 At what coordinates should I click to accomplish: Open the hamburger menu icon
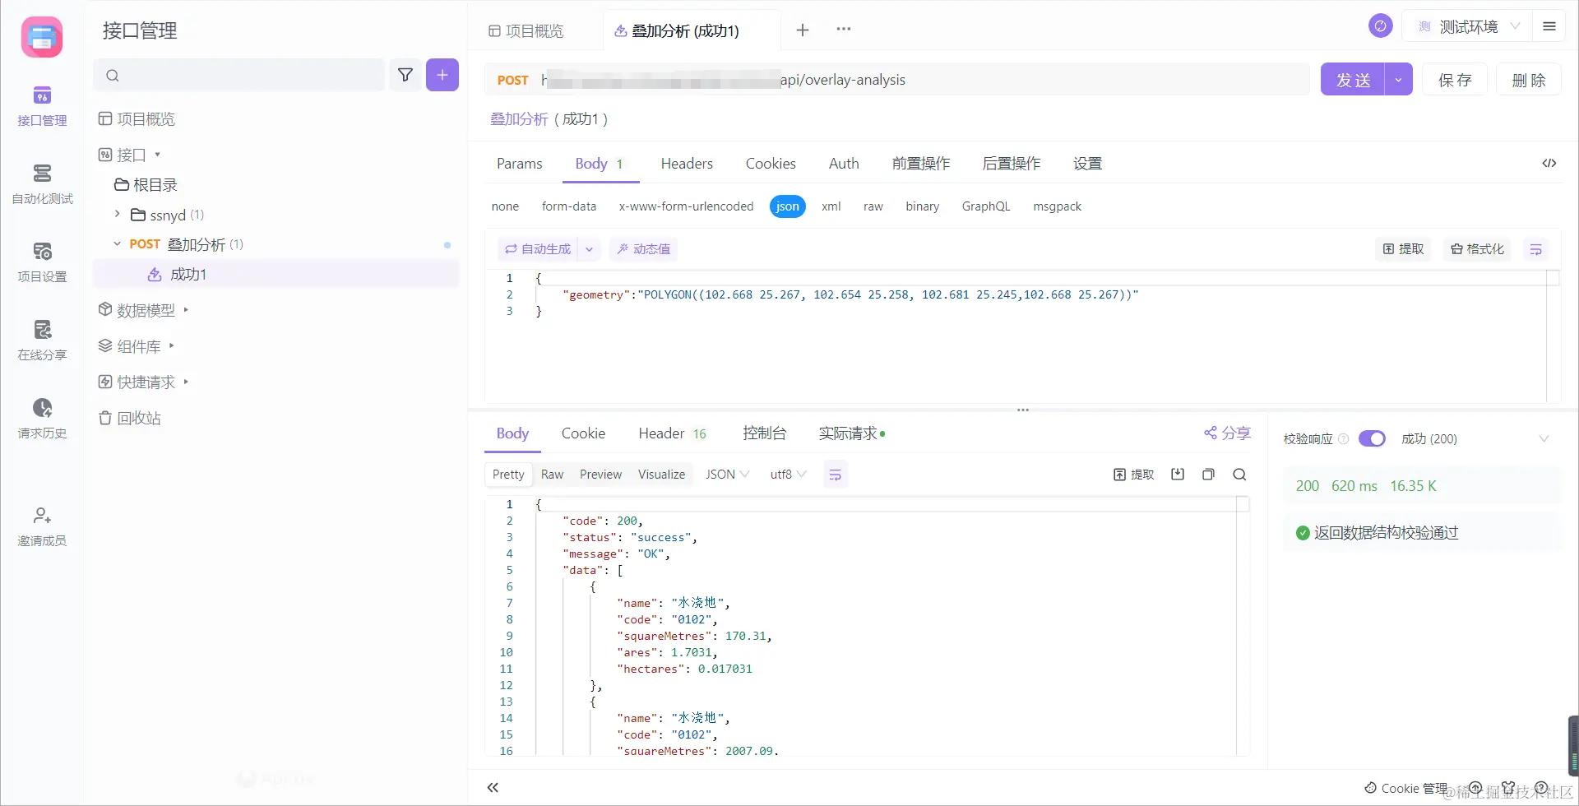(1549, 26)
